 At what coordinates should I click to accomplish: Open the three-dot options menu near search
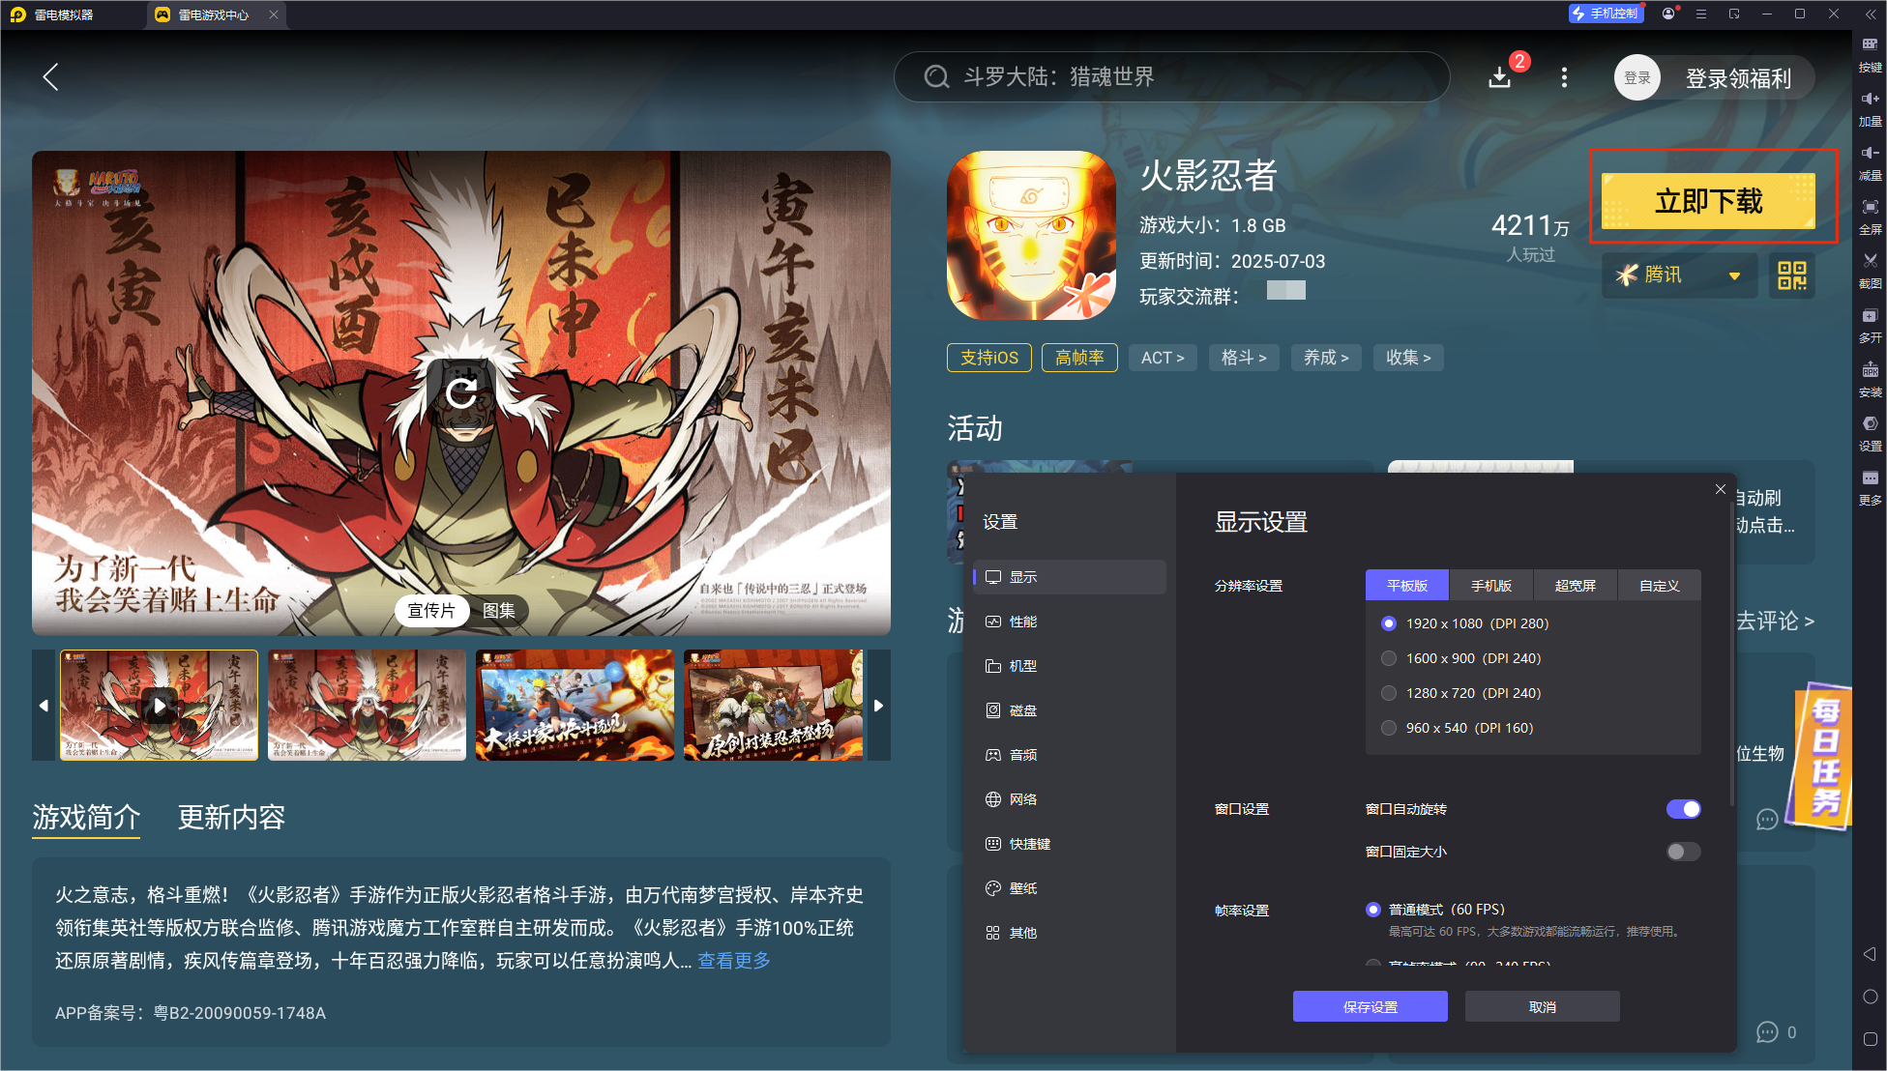tap(1564, 77)
